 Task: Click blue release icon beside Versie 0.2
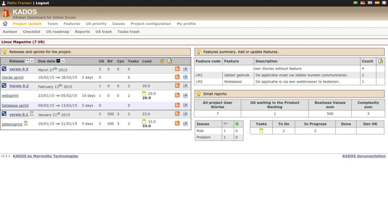[4, 86]
